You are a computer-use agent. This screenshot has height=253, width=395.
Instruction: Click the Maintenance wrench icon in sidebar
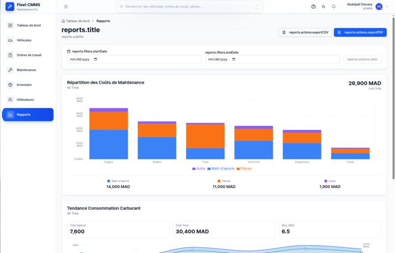(10, 70)
